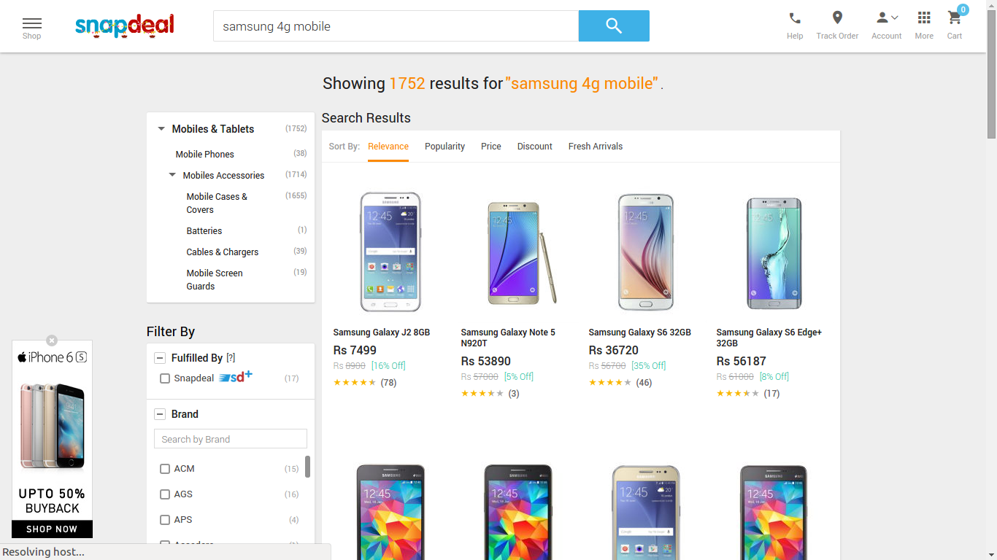The height and width of the screenshot is (560, 997).
Task: Collapse the Mobiles & Tablets category
Action: click(x=161, y=129)
